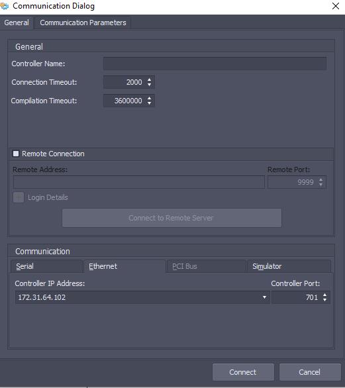
Task: Decrease Connection Timeout with down arrow
Action: [149, 85]
